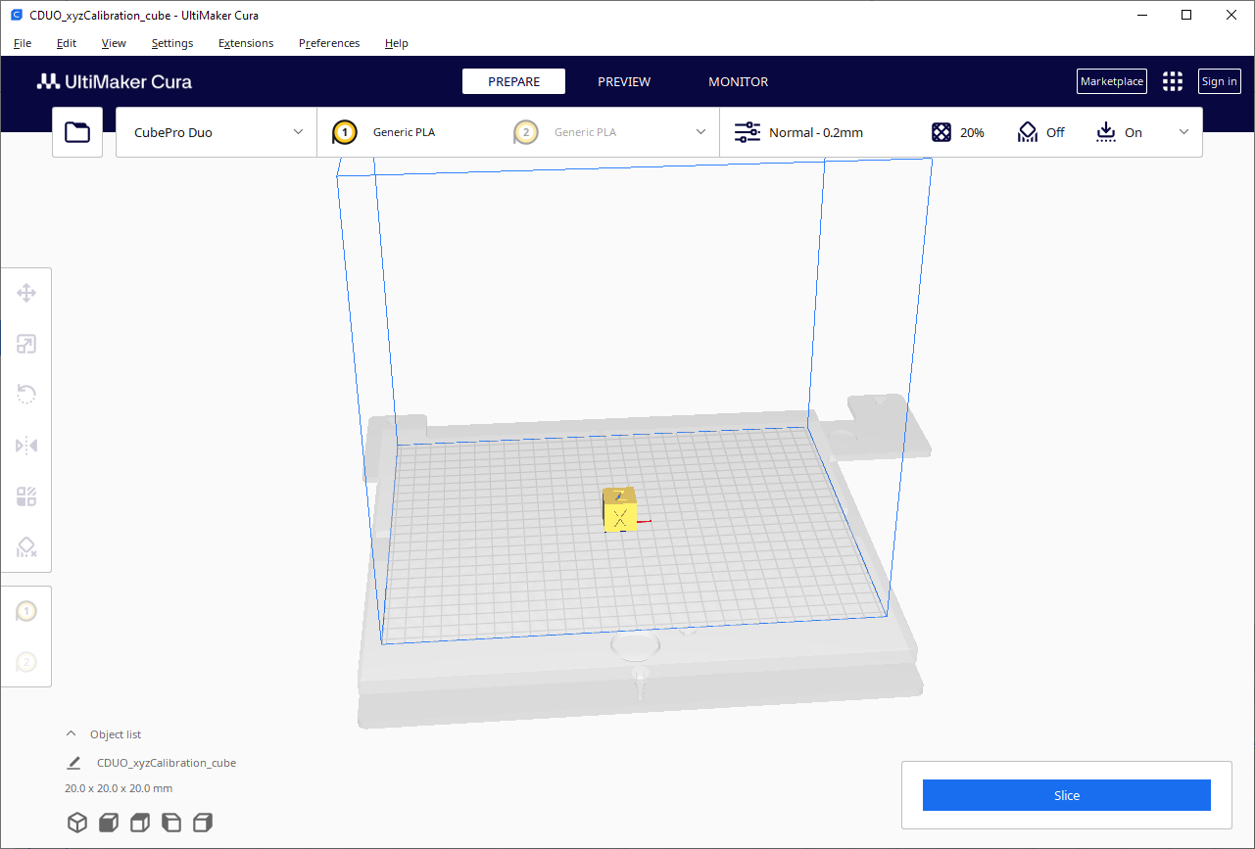Expand the material configuration dropdown chevron
1255x849 pixels.
[x=700, y=132]
